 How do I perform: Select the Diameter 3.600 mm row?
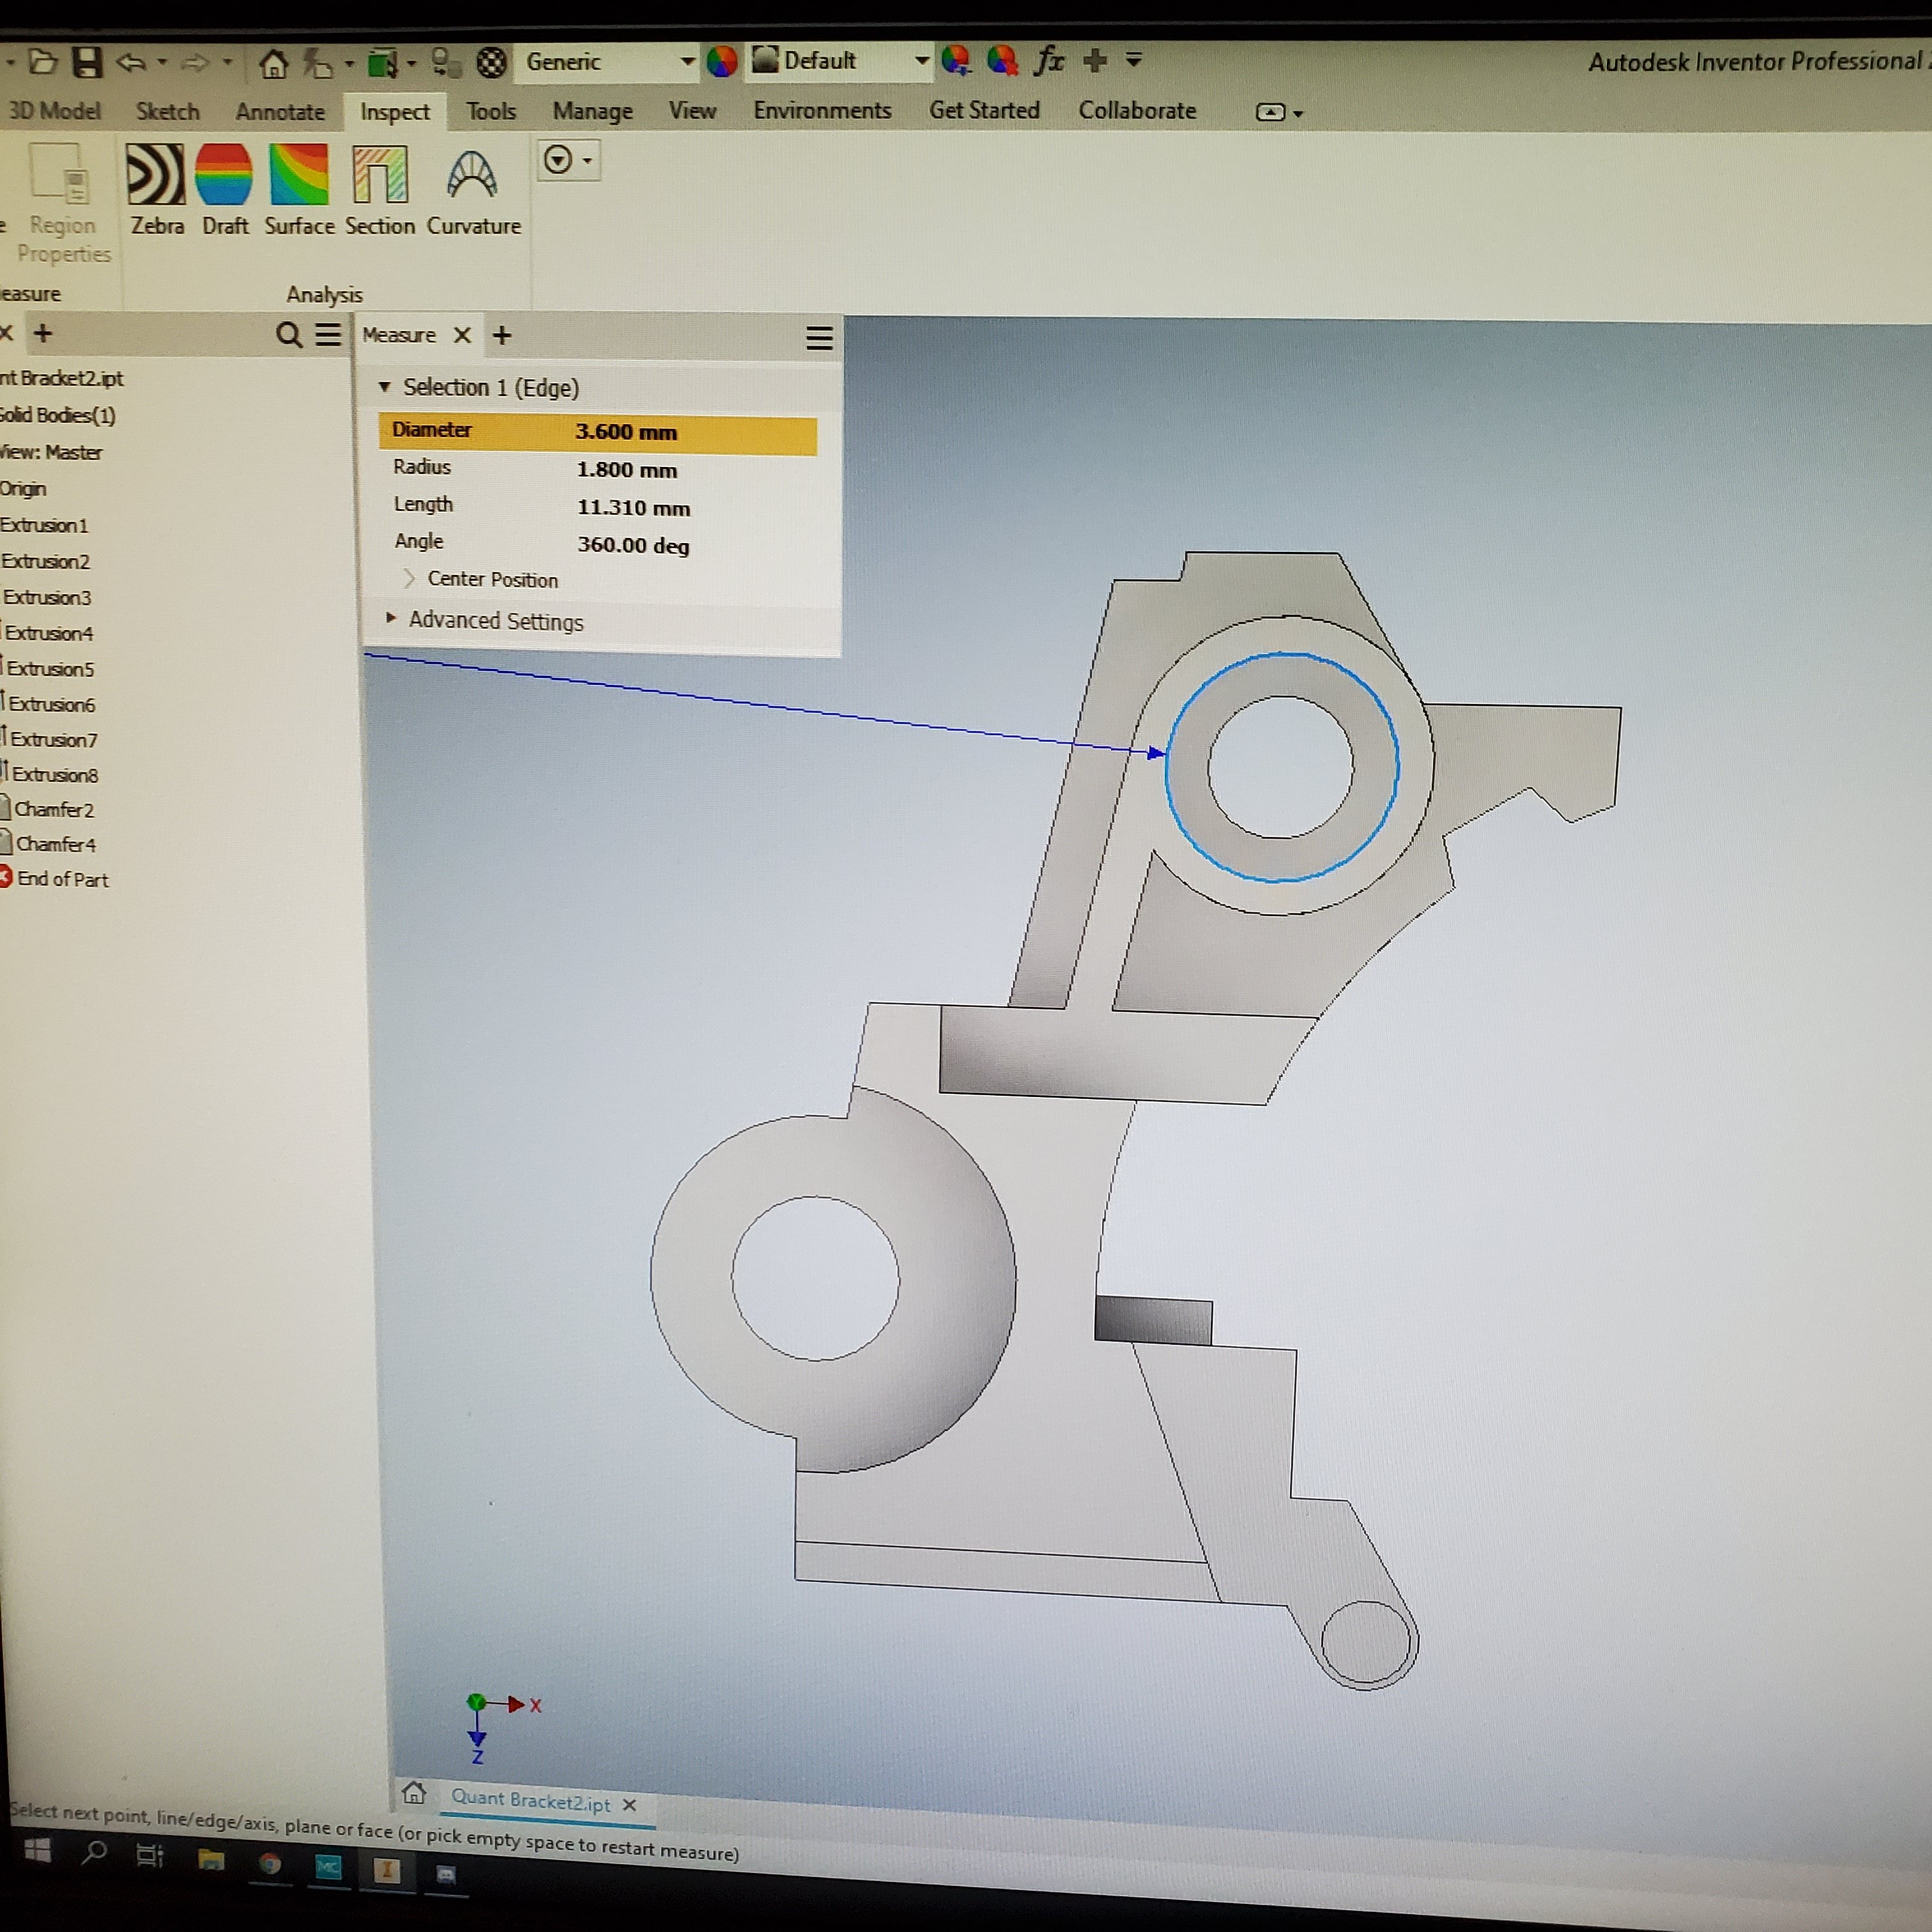click(597, 433)
